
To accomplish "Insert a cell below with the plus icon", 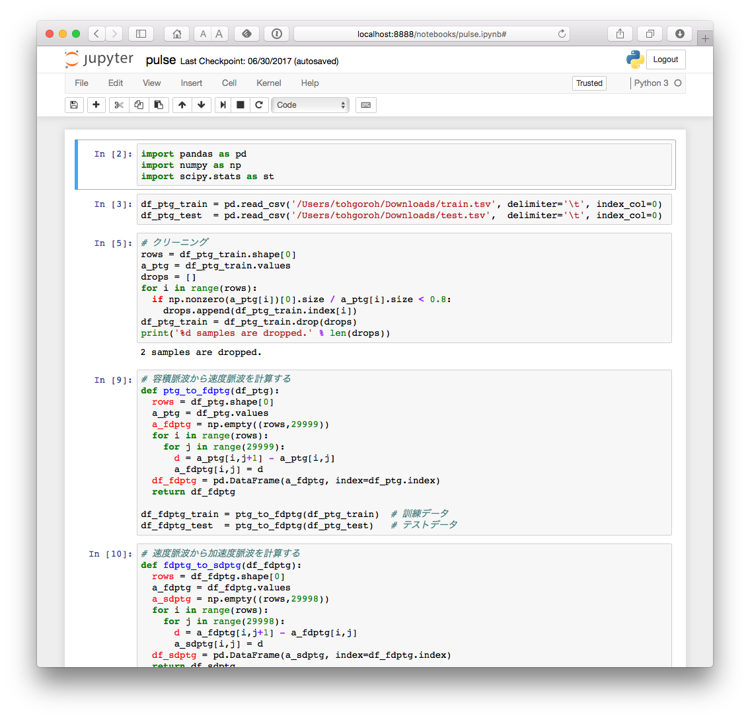I will (x=96, y=104).
